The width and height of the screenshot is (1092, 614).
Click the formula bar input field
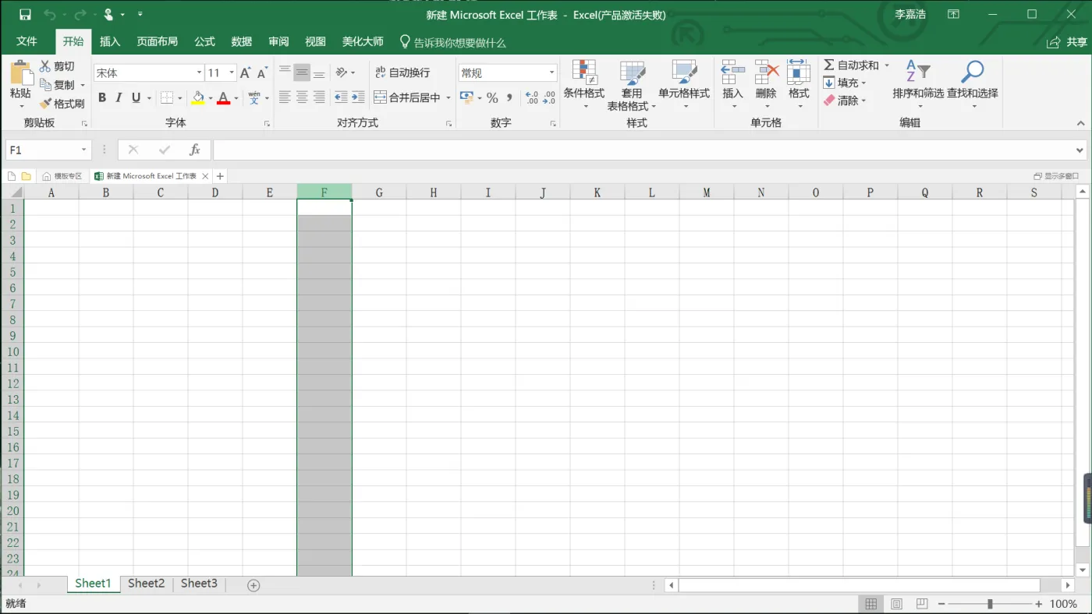click(x=643, y=150)
